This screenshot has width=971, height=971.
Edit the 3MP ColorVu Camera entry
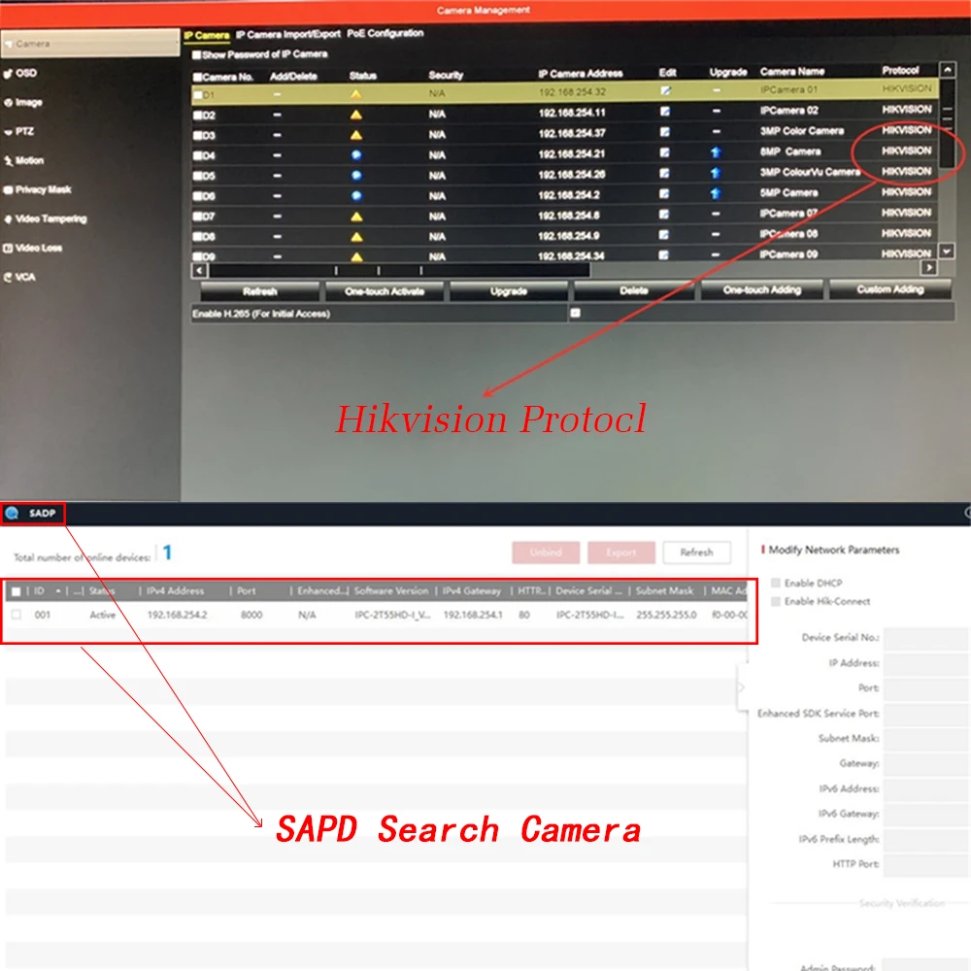pos(664,174)
